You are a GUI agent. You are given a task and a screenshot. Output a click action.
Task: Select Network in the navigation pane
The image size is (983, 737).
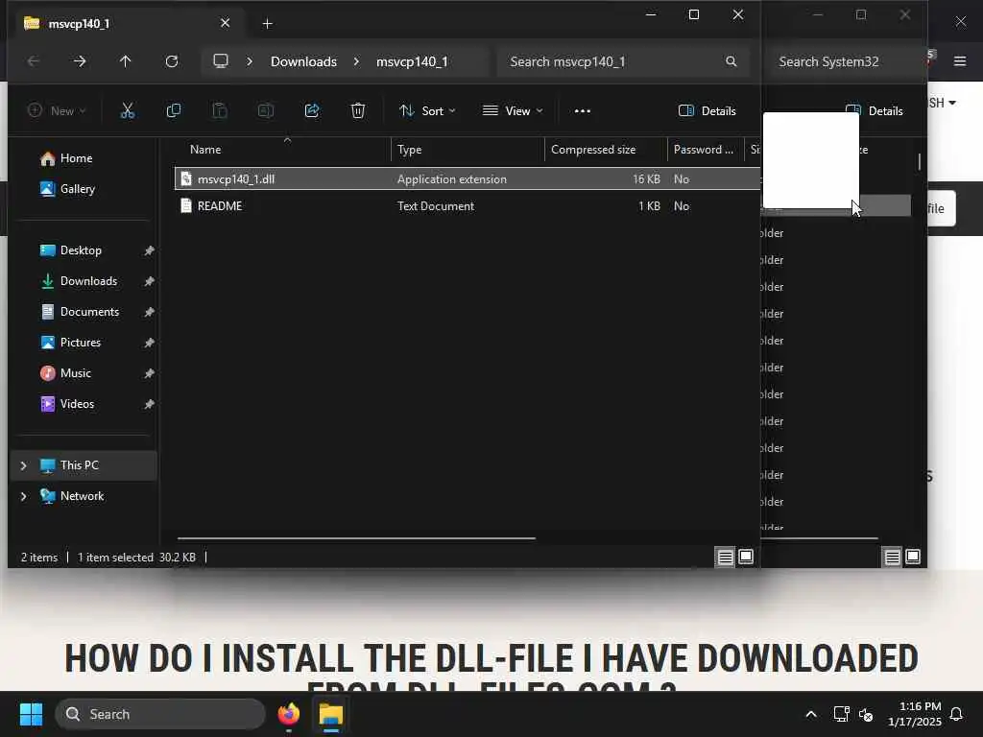[82, 496]
